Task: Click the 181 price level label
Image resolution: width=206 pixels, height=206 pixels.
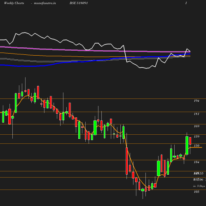Action: pos(197,114)
